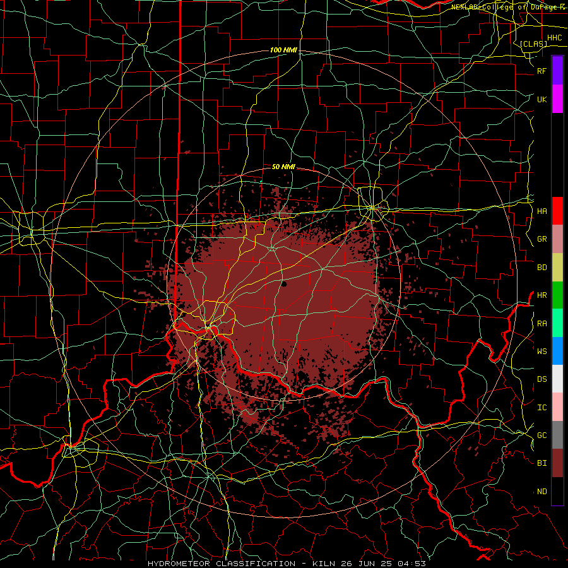
Task: Click the RF purple legend swatch
Action: [x=557, y=71]
